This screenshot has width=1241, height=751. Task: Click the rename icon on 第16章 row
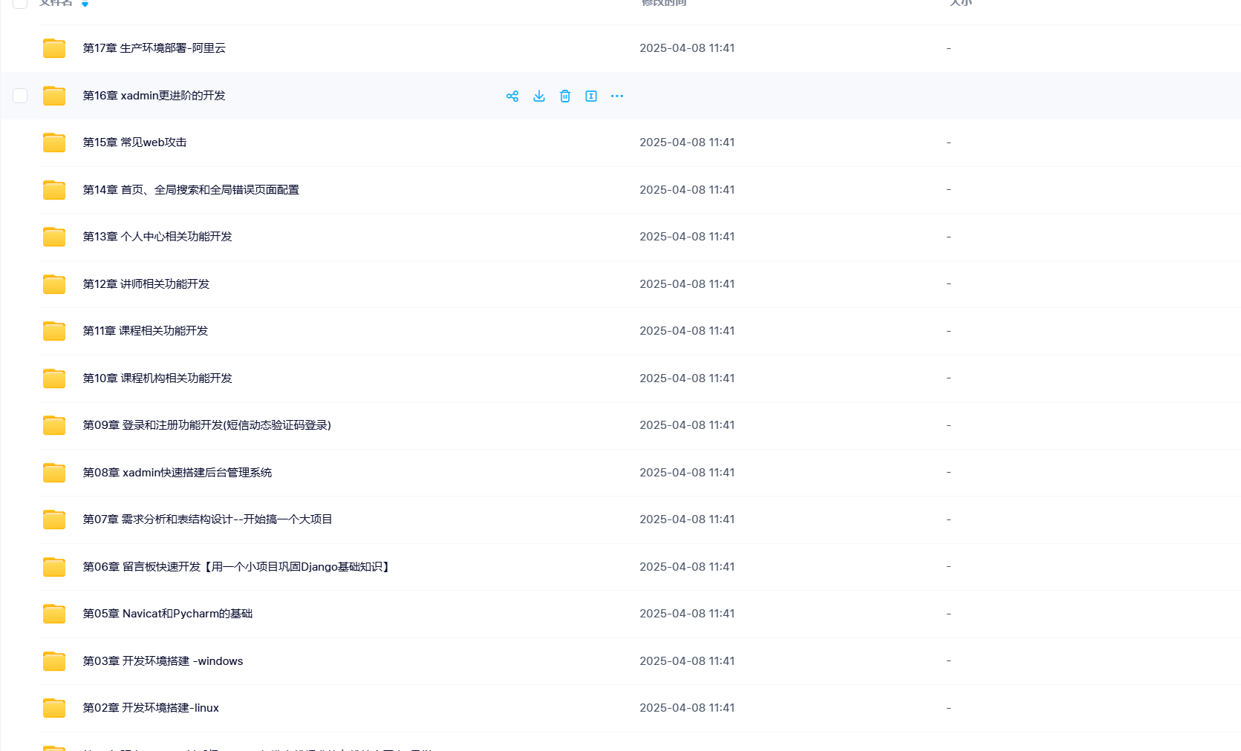[x=591, y=96]
